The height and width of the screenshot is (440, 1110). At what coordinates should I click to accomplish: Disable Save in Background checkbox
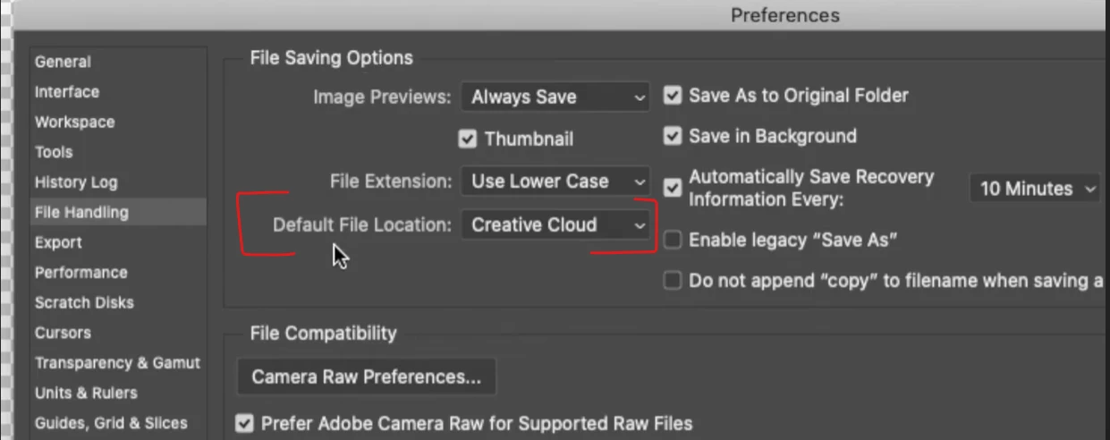pos(673,137)
